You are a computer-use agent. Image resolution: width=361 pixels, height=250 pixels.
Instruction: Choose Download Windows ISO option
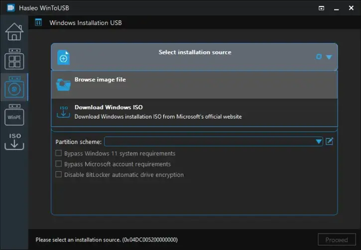pyautogui.click(x=194, y=113)
